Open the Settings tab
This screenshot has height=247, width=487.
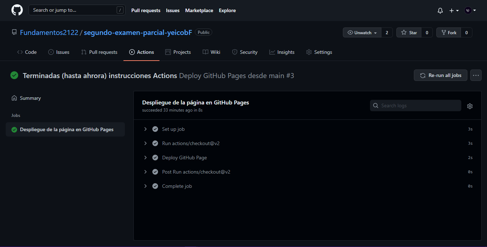(319, 52)
